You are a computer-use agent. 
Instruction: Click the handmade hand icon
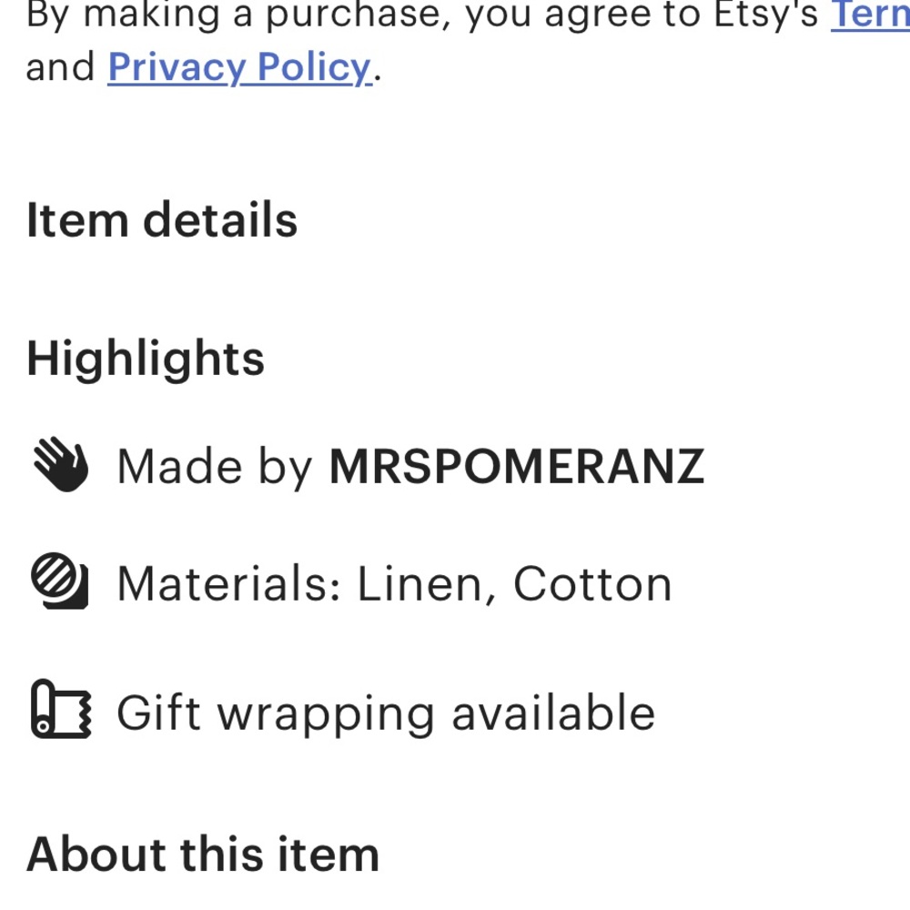tap(61, 464)
